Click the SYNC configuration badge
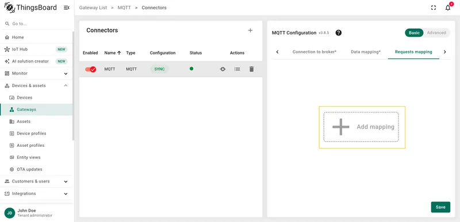This screenshot has width=460, height=222. [160, 69]
